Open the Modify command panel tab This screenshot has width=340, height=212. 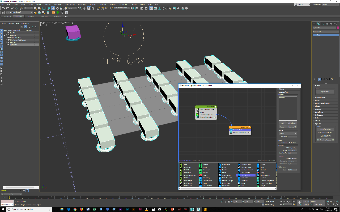coord(318,24)
